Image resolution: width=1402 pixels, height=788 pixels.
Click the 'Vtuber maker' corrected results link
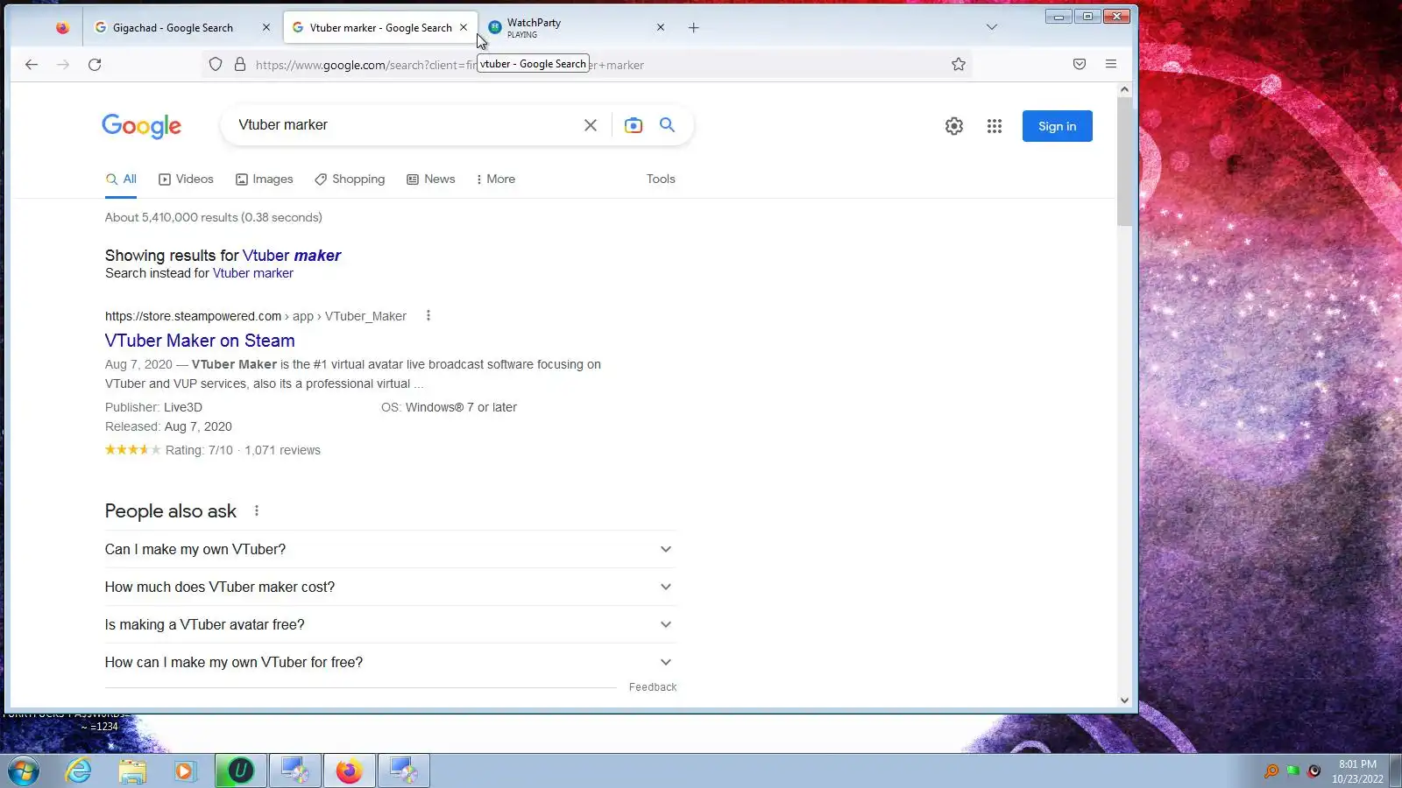point(292,256)
